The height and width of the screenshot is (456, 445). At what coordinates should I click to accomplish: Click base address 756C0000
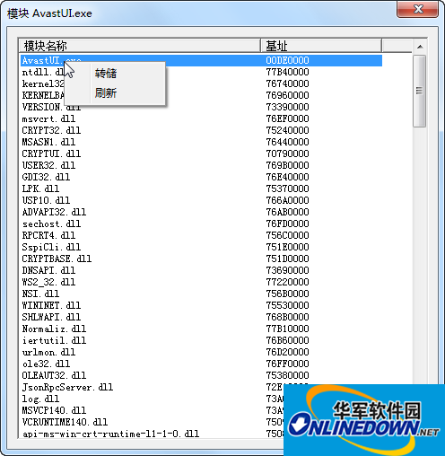(287, 235)
